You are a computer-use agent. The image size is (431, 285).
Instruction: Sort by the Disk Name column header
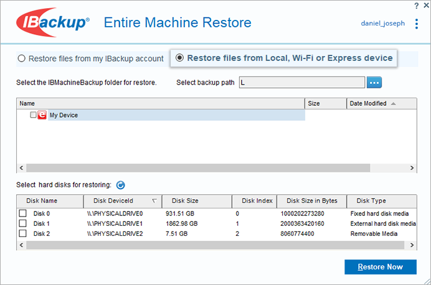tap(50, 201)
